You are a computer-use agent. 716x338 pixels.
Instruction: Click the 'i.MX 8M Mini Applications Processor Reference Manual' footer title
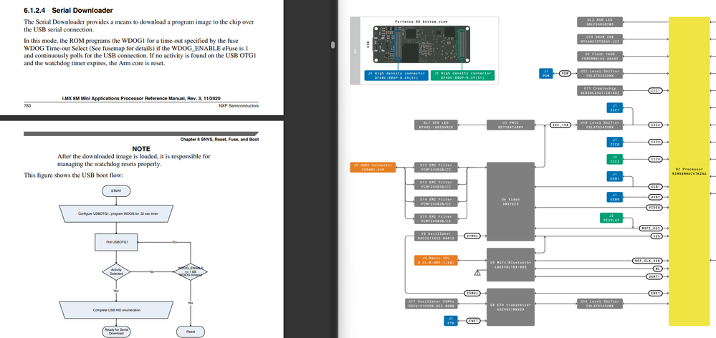coord(143,99)
